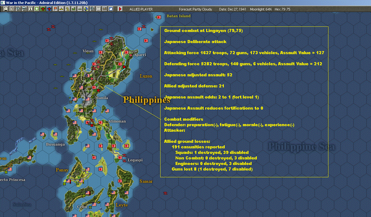Click the 'ALLIED PLAYER' status label

click(141, 9)
